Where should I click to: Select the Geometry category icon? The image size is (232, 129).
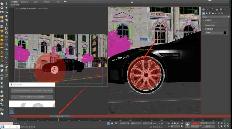tap(204, 13)
